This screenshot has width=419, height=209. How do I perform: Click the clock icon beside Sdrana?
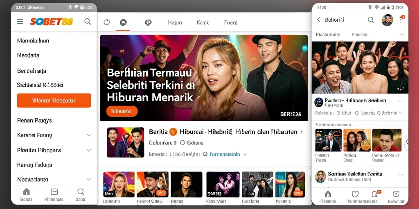coord(182,142)
